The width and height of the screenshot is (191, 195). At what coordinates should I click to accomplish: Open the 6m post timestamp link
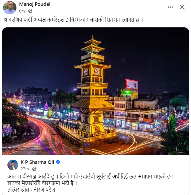pos(22,11)
